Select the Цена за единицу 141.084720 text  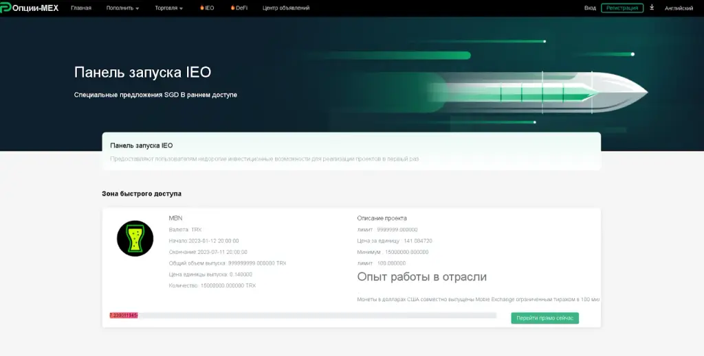pos(395,241)
